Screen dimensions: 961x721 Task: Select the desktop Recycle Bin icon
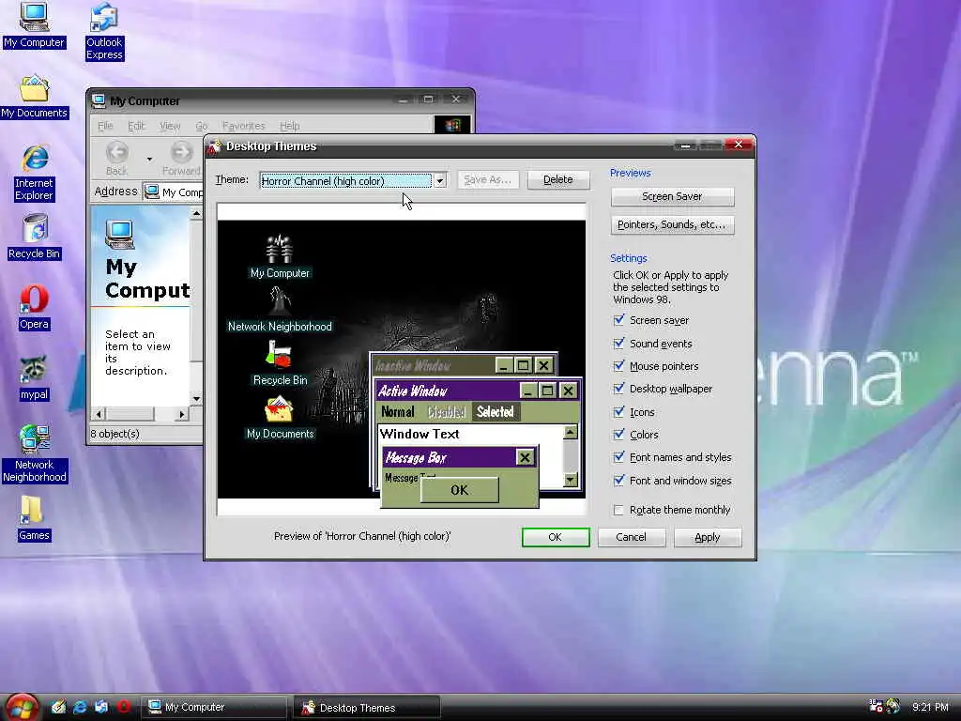click(x=35, y=229)
